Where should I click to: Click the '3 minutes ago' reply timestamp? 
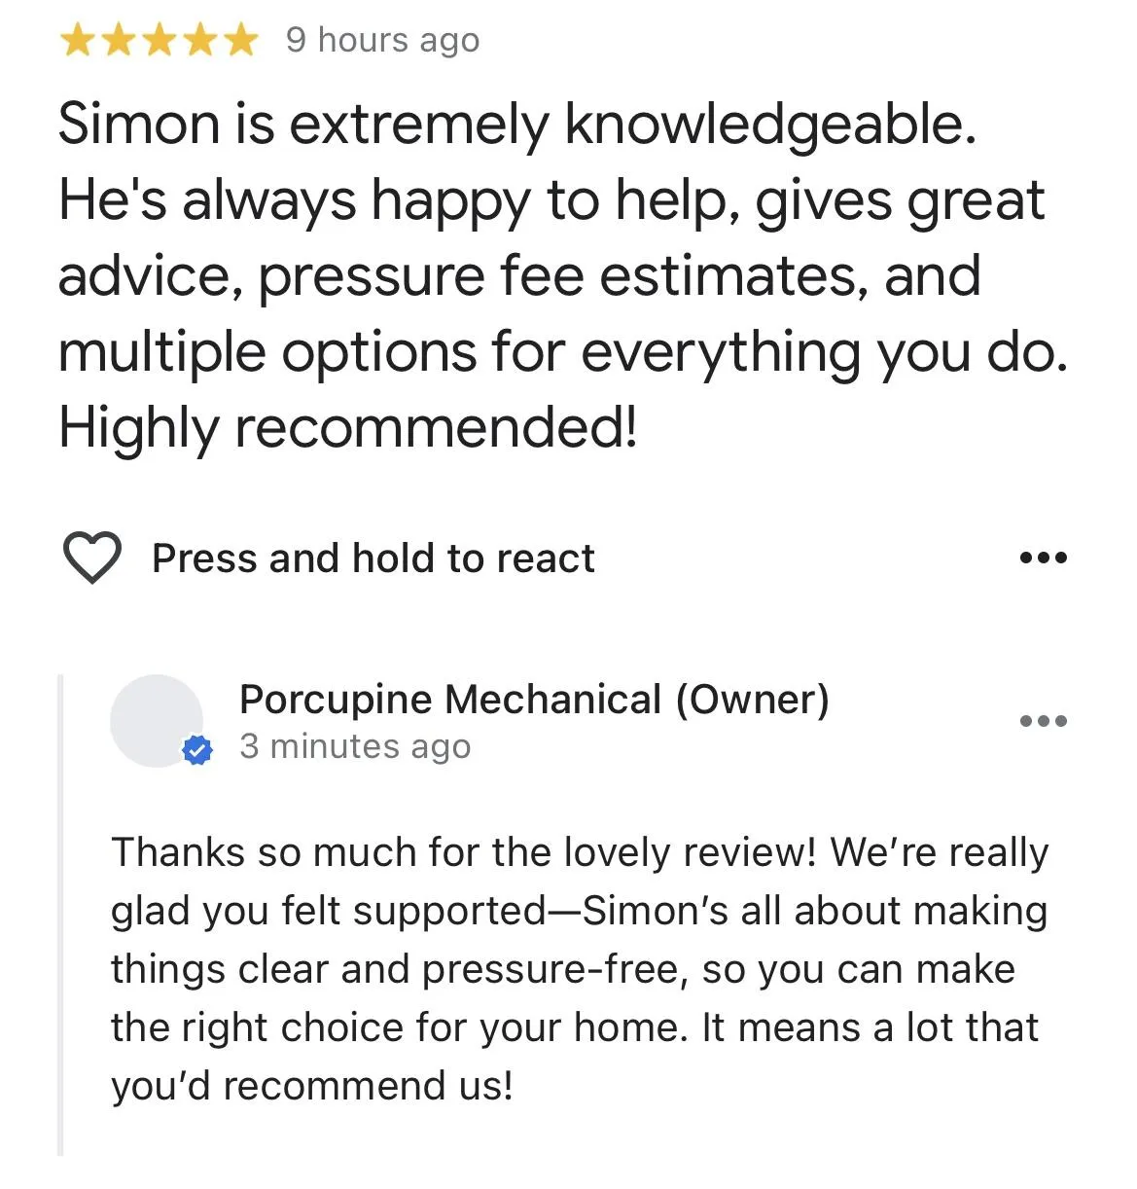tap(355, 746)
